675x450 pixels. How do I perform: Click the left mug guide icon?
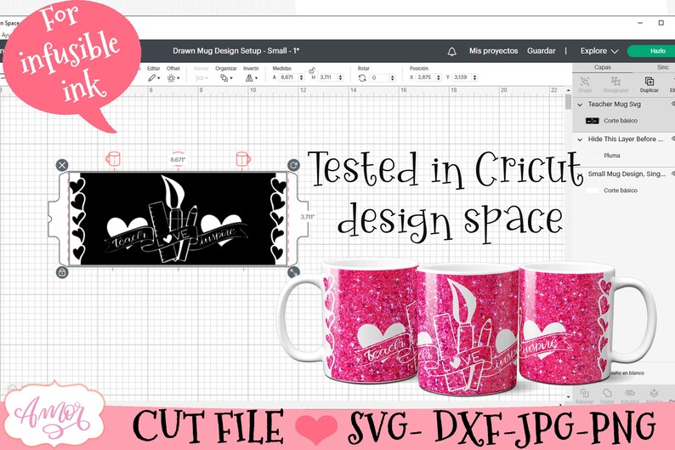(x=113, y=159)
